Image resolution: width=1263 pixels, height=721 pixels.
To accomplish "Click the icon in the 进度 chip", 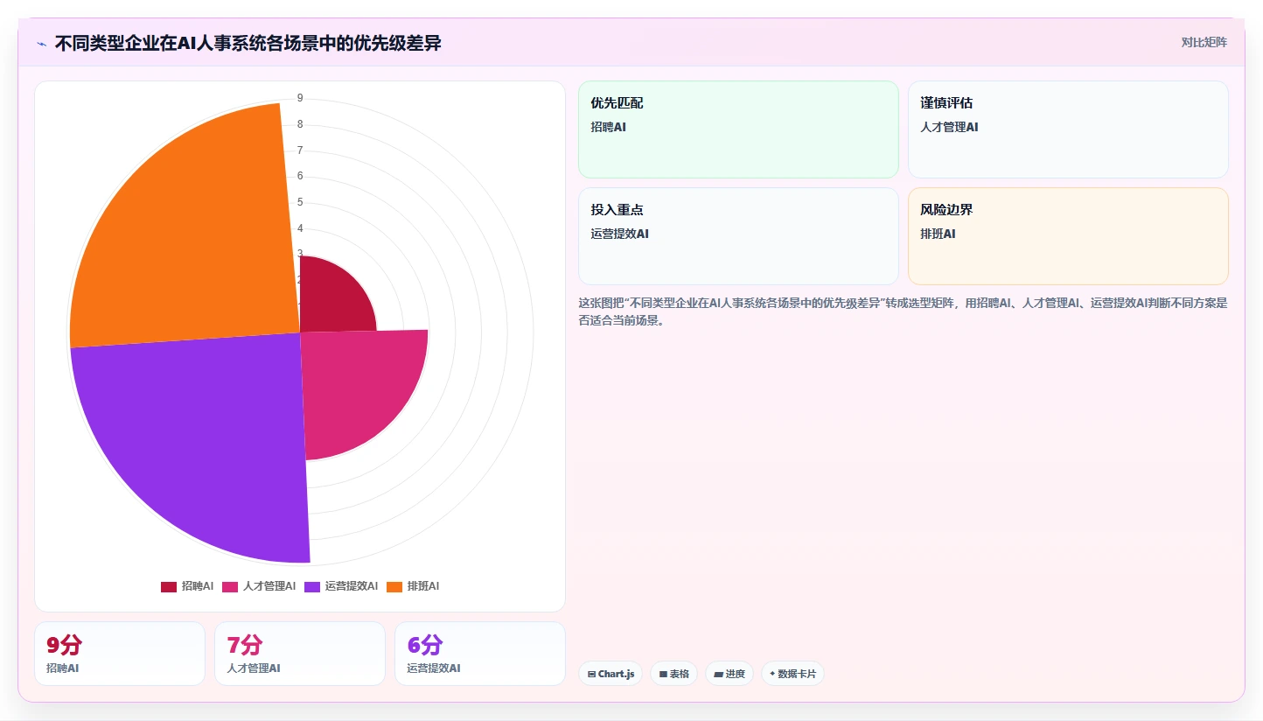I will point(718,674).
